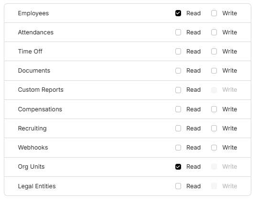Enable Read for Legal Entities
This screenshot has height=204, width=258.
(178, 186)
